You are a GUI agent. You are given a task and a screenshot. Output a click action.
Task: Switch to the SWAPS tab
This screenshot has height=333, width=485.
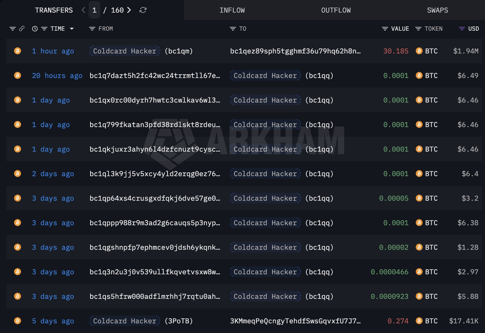438,10
